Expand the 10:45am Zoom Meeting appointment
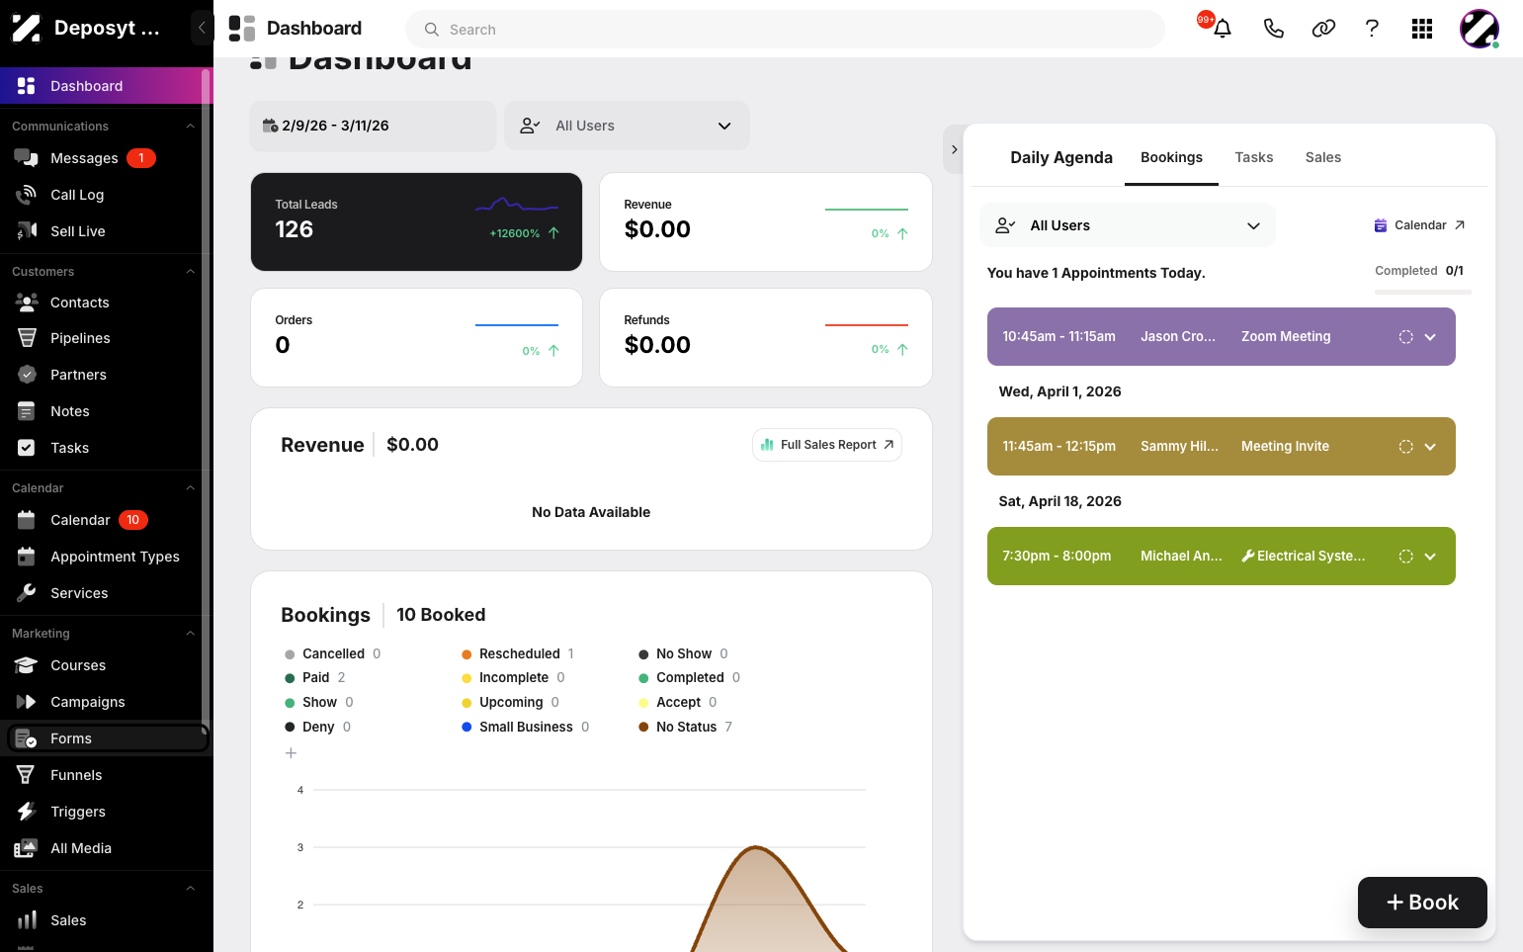 pyautogui.click(x=1430, y=337)
